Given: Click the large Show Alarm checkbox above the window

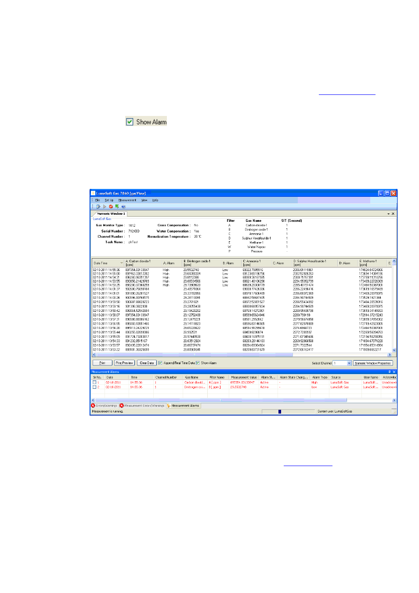Looking at the screenshot, I should [x=130, y=122].
